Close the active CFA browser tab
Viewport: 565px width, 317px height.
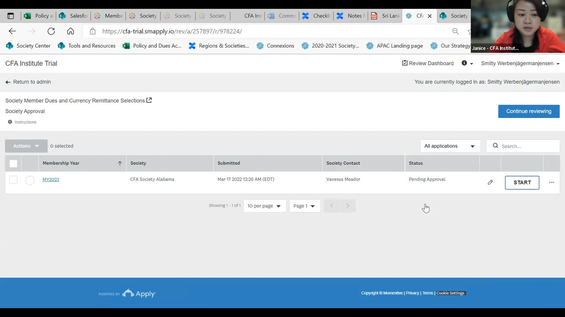click(x=429, y=16)
